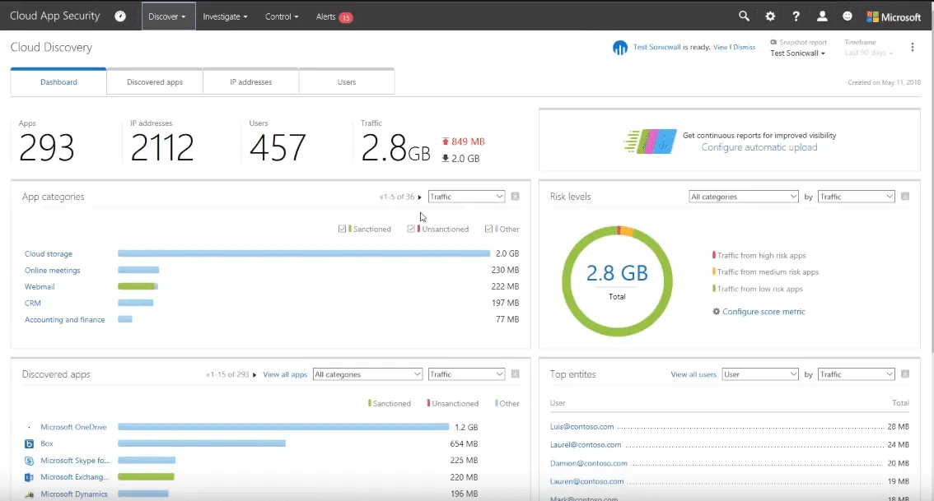Open the user account icon

click(822, 16)
